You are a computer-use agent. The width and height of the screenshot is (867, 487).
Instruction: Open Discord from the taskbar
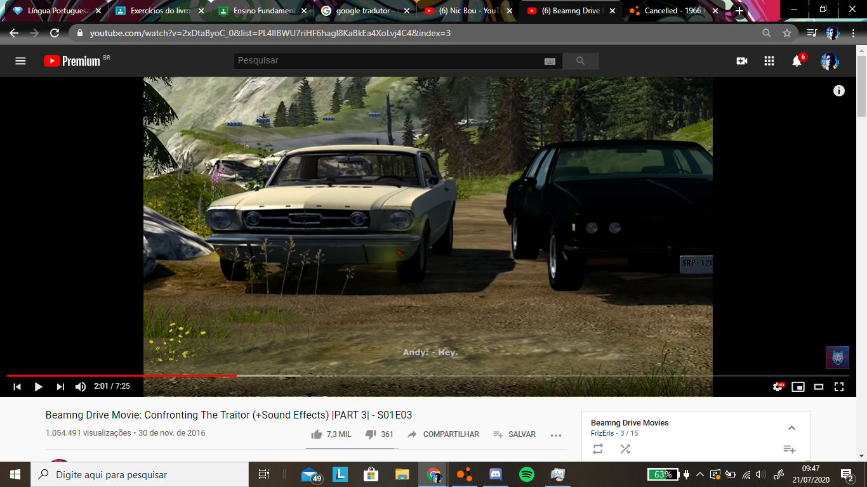[496, 474]
